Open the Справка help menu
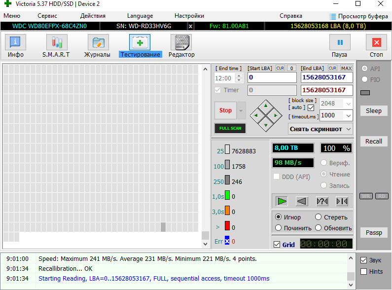The image size is (392, 290). pyautogui.click(x=291, y=16)
